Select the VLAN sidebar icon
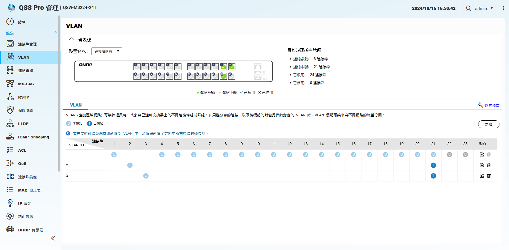Image resolution: width=509 pixels, height=250 pixels. point(10,57)
